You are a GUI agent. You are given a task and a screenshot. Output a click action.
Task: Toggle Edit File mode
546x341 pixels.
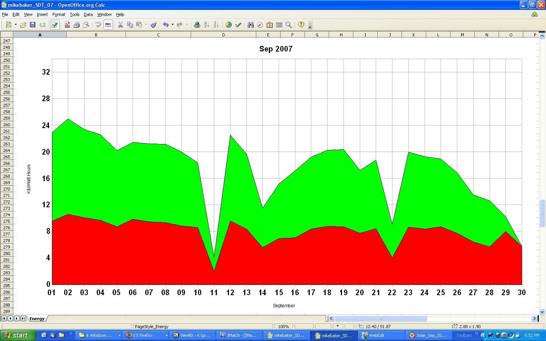54,25
